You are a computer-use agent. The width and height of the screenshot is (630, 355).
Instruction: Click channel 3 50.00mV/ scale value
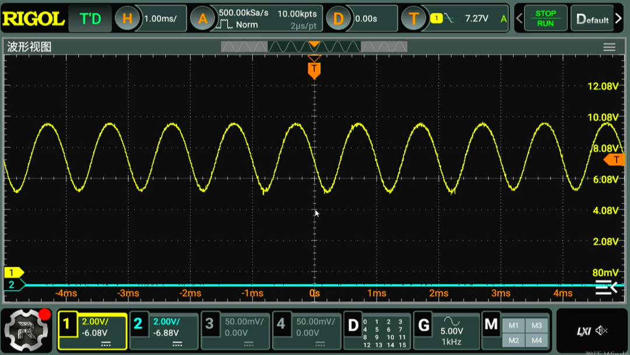244,322
